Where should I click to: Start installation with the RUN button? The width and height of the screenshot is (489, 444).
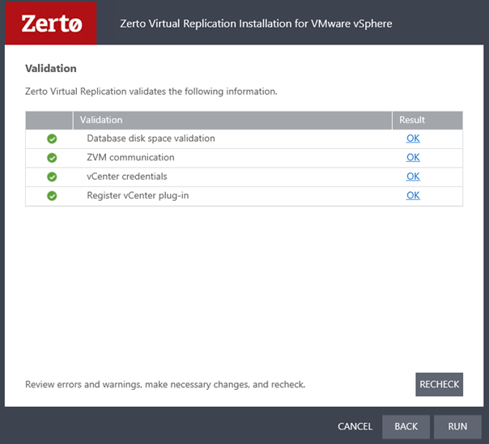(457, 426)
